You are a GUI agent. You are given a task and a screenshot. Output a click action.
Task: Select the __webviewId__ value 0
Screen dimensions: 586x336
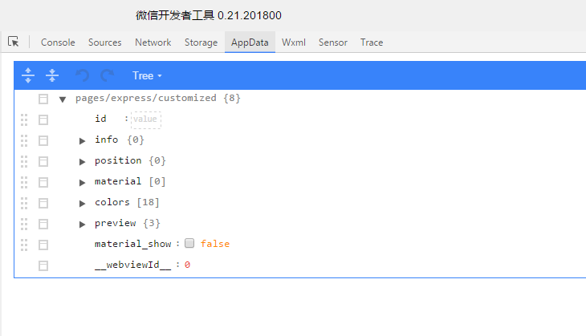187,265
